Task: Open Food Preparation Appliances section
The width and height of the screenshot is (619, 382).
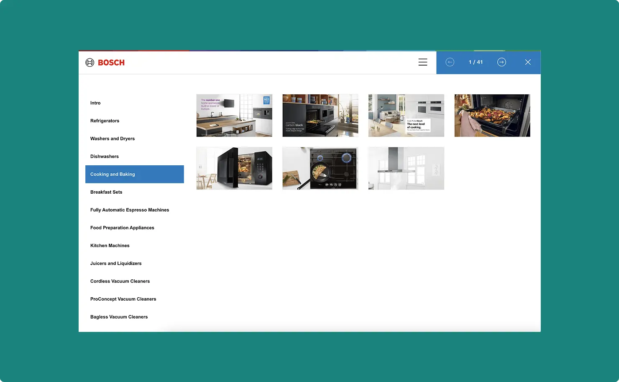Action: click(122, 228)
